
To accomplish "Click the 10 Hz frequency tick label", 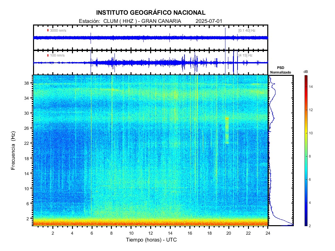I will pos(26,189).
